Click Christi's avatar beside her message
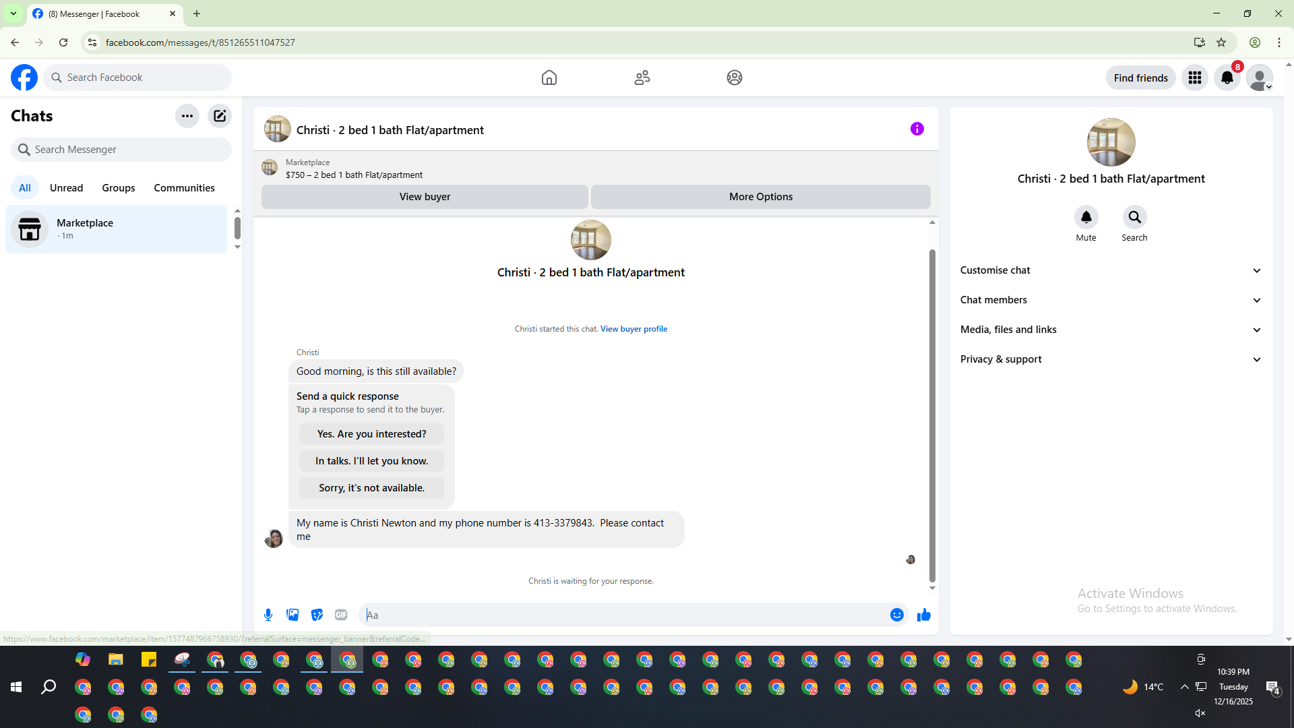 click(x=274, y=539)
